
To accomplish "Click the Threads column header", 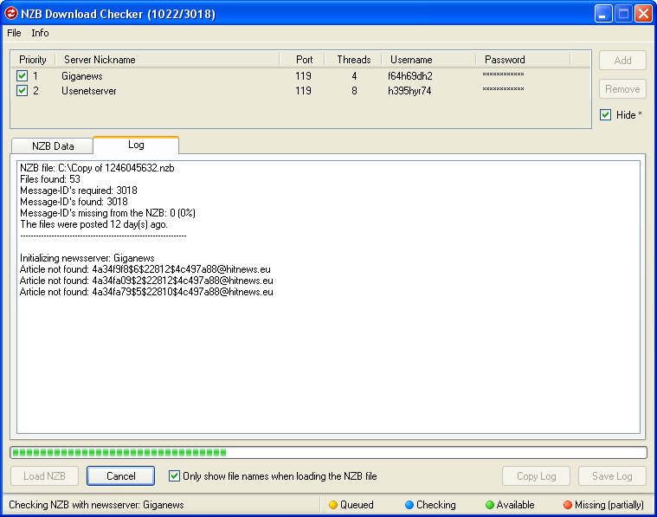I will point(353,60).
